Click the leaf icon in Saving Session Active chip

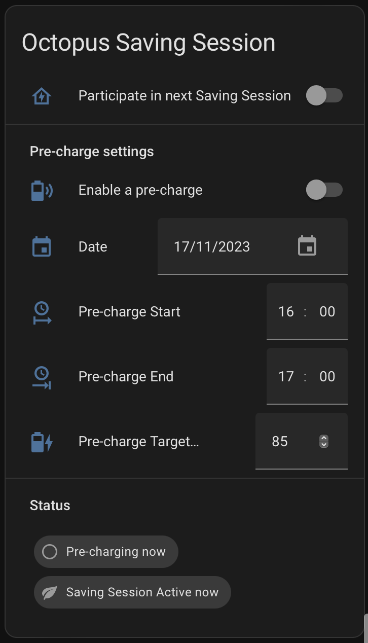click(x=50, y=592)
